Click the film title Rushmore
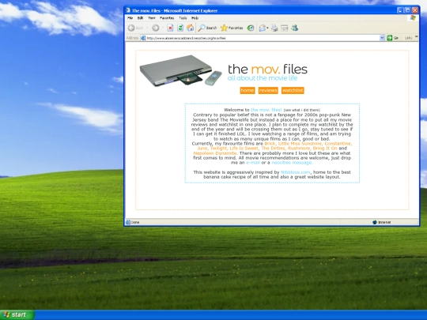The width and height of the screenshot is (427, 320). [x=299, y=148]
